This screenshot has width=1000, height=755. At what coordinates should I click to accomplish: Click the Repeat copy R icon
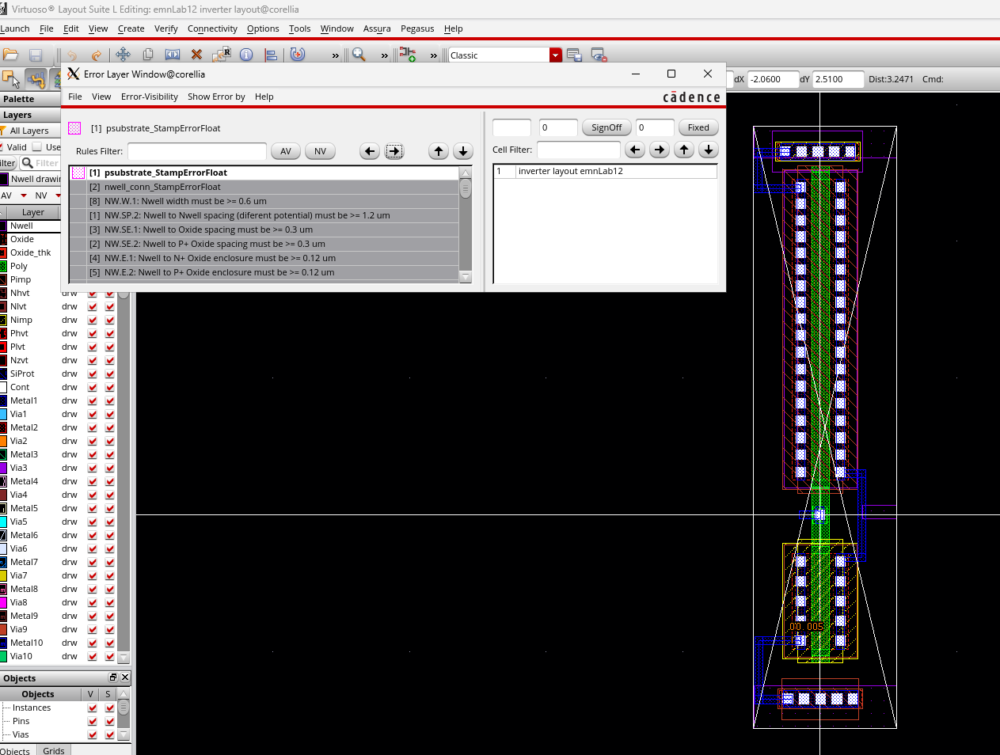pyautogui.click(x=222, y=55)
